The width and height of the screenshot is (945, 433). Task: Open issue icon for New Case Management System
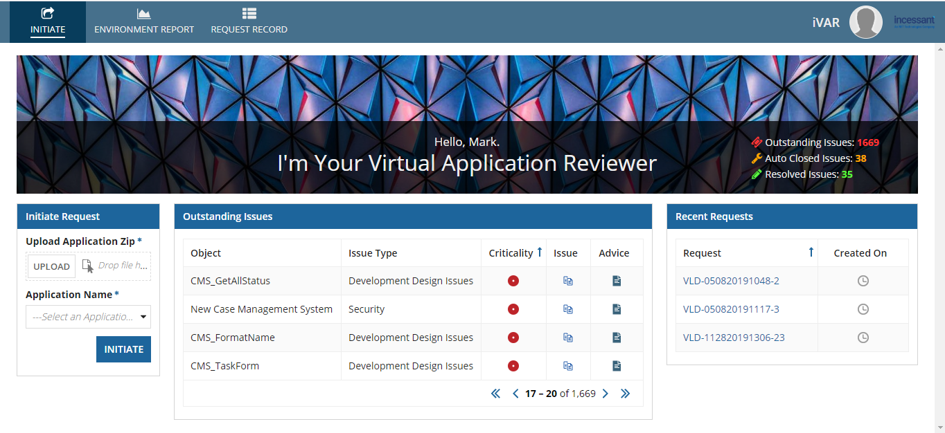tap(568, 309)
